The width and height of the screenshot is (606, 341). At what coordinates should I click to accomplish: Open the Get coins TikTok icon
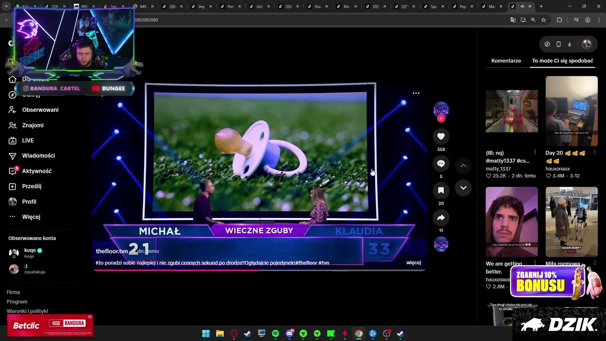(547, 44)
